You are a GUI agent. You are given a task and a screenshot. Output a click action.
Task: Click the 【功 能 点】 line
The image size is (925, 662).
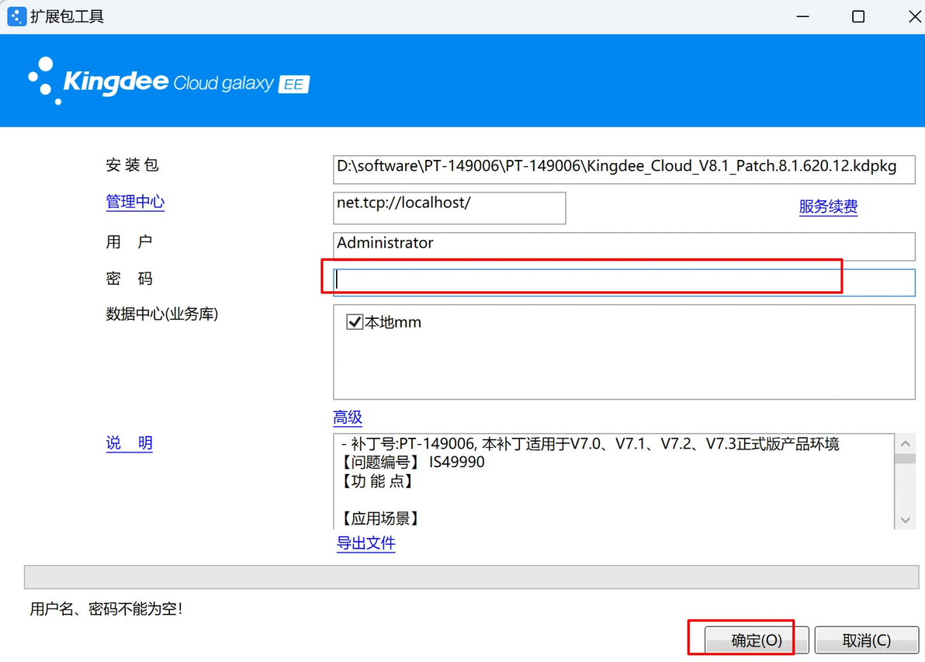pos(378,481)
